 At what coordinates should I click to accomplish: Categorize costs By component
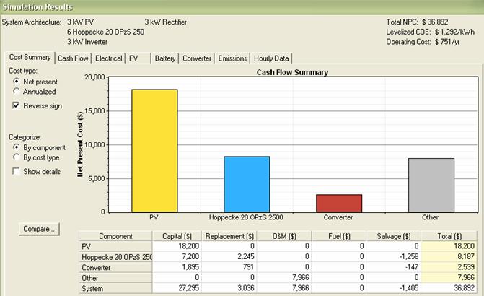coord(16,147)
